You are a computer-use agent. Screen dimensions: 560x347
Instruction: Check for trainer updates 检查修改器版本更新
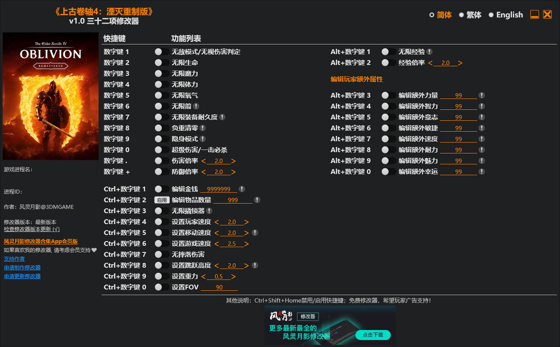[x=32, y=229]
